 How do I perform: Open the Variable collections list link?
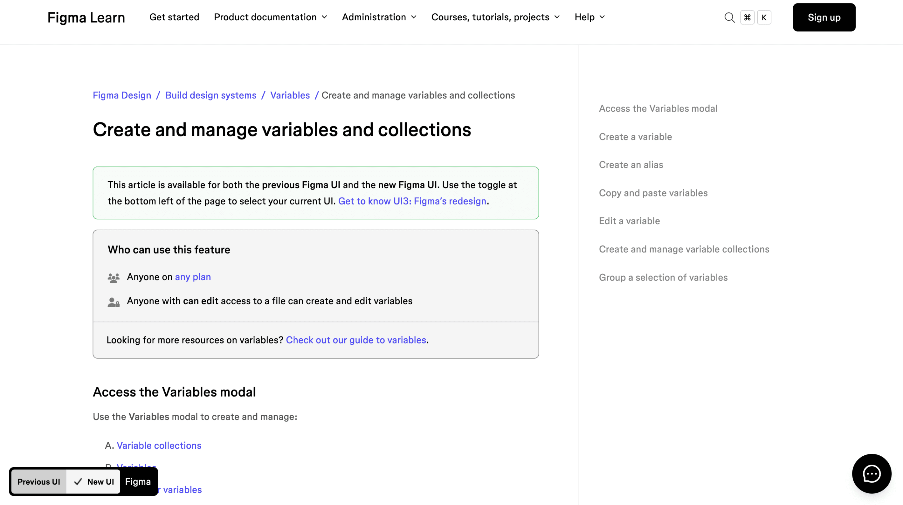point(159,446)
